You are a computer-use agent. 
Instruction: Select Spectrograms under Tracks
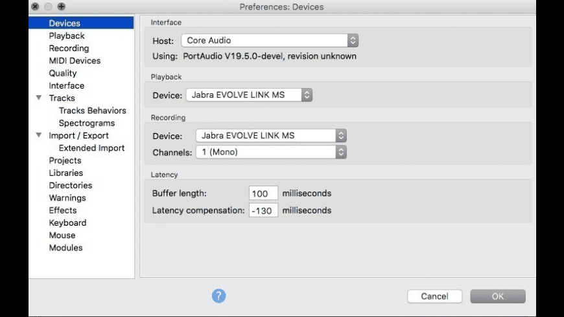click(x=87, y=123)
